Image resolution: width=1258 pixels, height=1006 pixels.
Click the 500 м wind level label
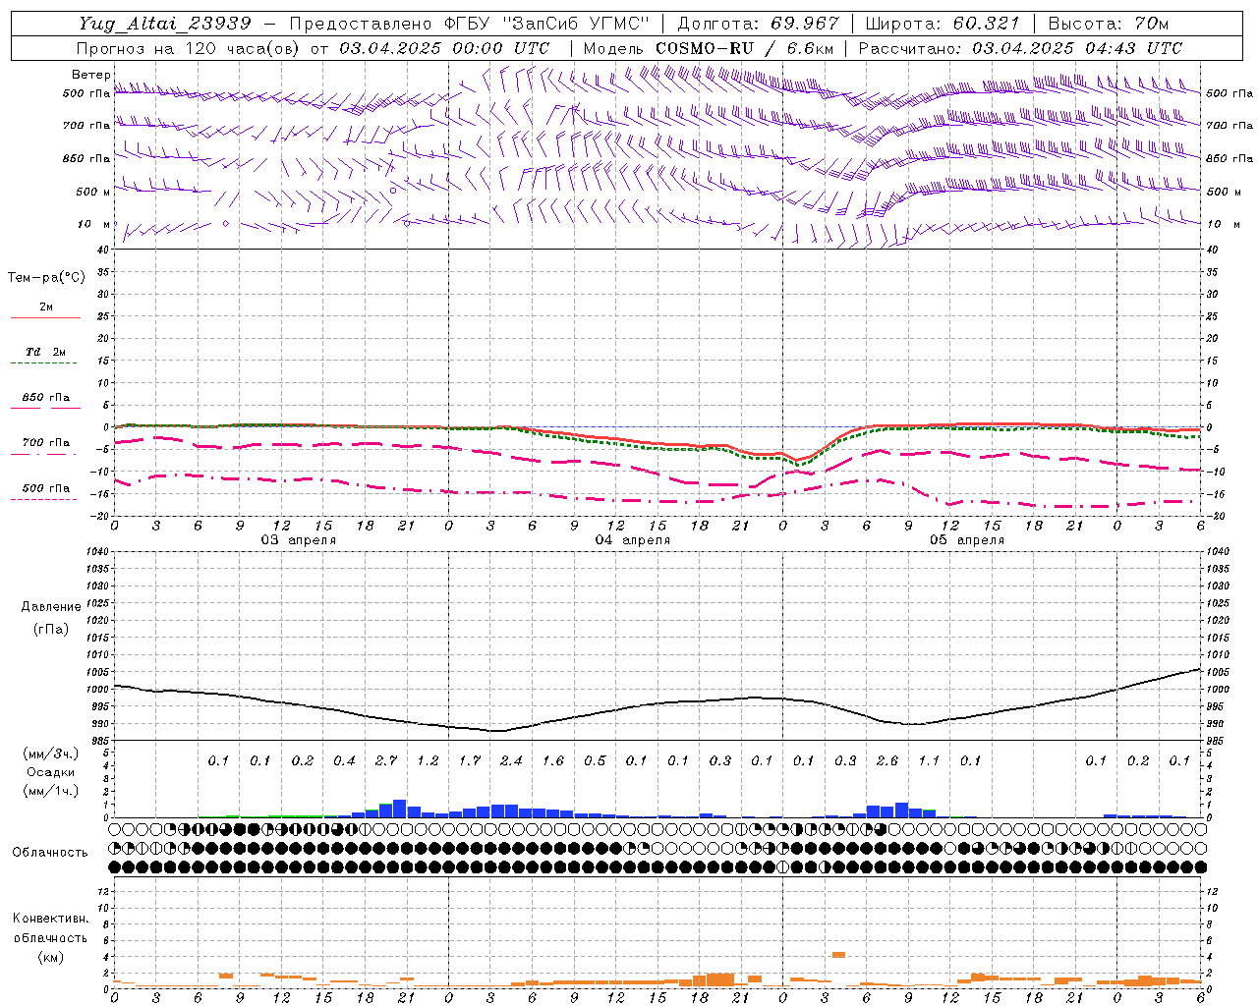(93, 192)
